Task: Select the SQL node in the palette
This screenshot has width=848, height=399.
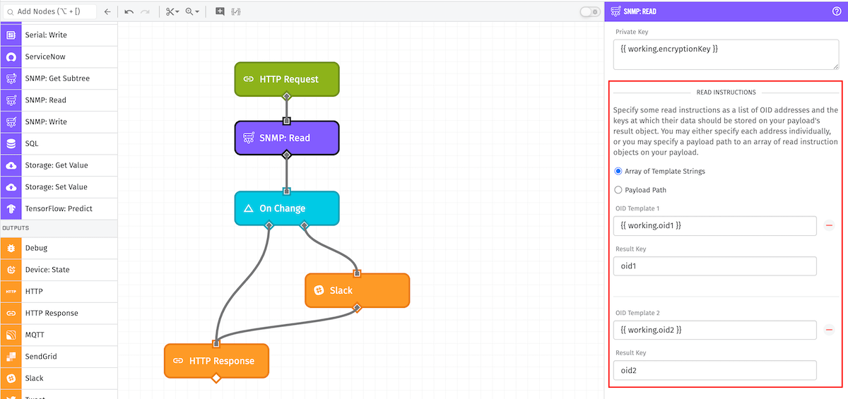Action: pos(59,143)
